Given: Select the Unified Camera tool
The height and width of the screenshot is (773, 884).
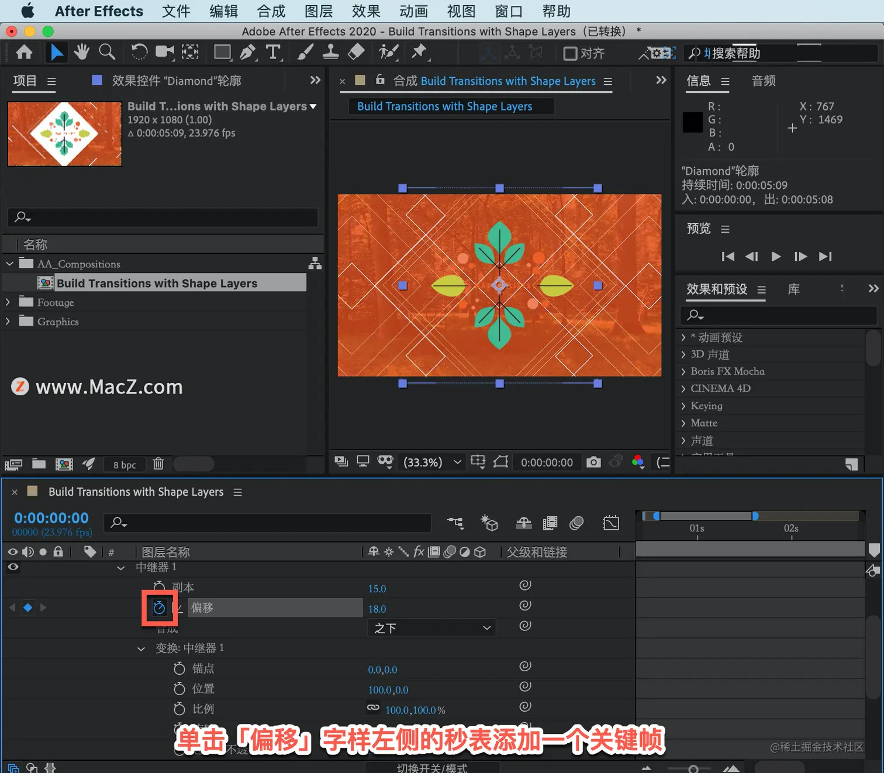Looking at the screenshot, I should point(164,53).
